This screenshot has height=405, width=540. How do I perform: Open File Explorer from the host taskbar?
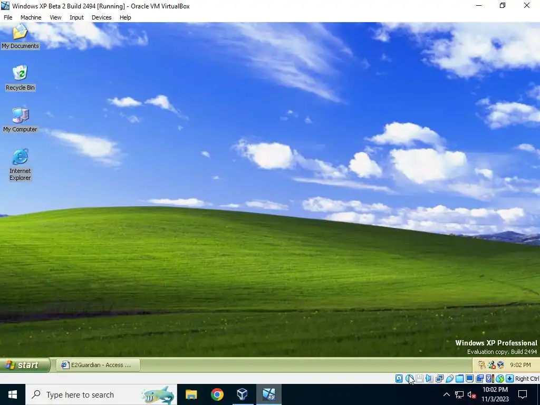tap(191, 394)
